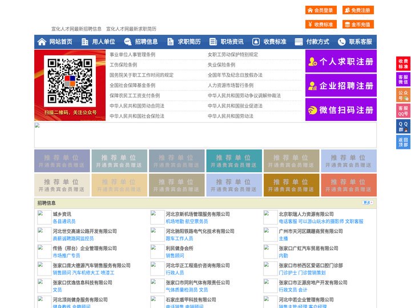The image size is (411, 308).
Task: Open 招聘信息 in the navigation bar
Action: click(146, 42)
